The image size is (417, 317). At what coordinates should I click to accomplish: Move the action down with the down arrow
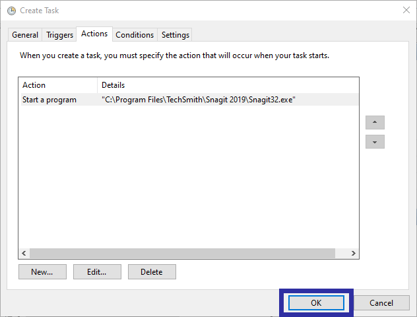pyautogui.click(x=375, y=141)
